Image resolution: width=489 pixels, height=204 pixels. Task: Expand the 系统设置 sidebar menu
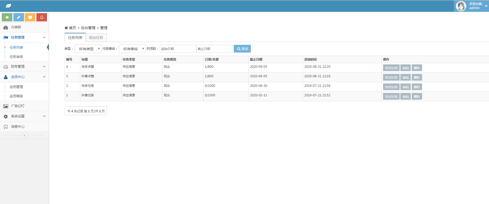25,116
